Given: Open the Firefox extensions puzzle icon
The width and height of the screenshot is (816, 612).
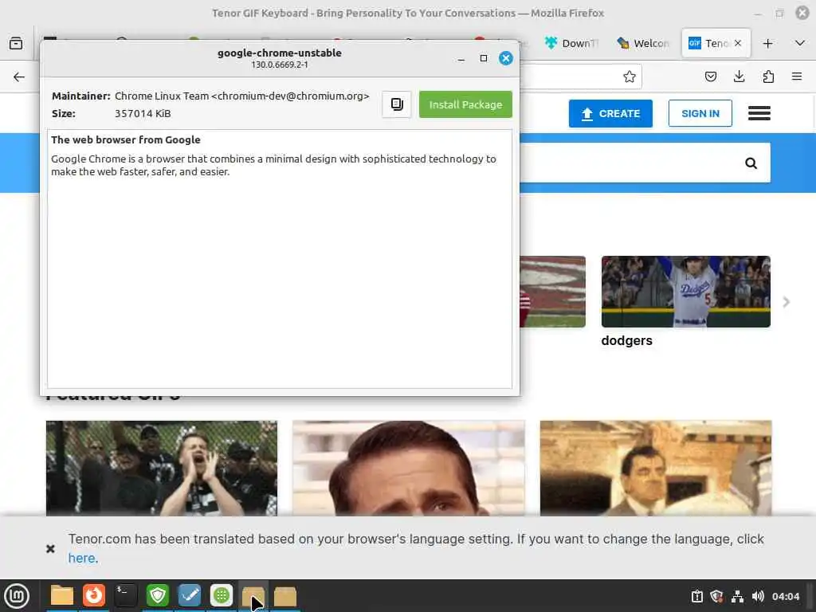Looking at the screenshot, I should (768, 77).
